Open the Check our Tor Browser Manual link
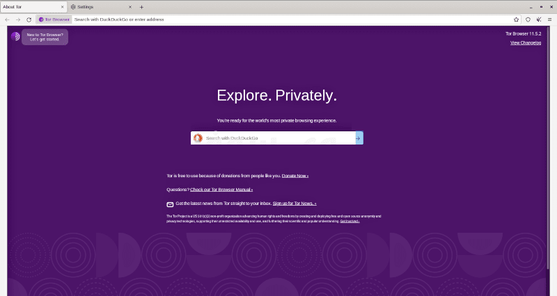 (x=221, y=190)
